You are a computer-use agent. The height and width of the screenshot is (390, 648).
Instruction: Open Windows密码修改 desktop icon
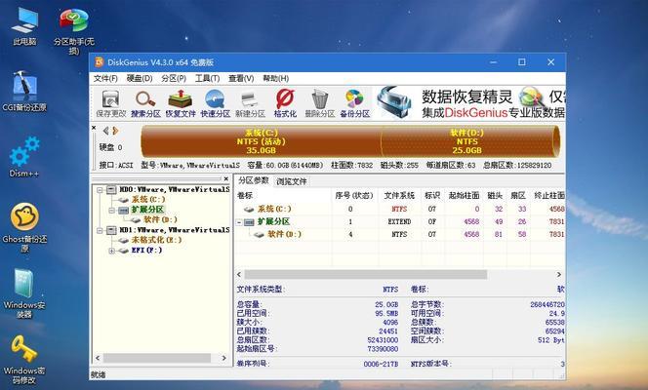[24, 360]
